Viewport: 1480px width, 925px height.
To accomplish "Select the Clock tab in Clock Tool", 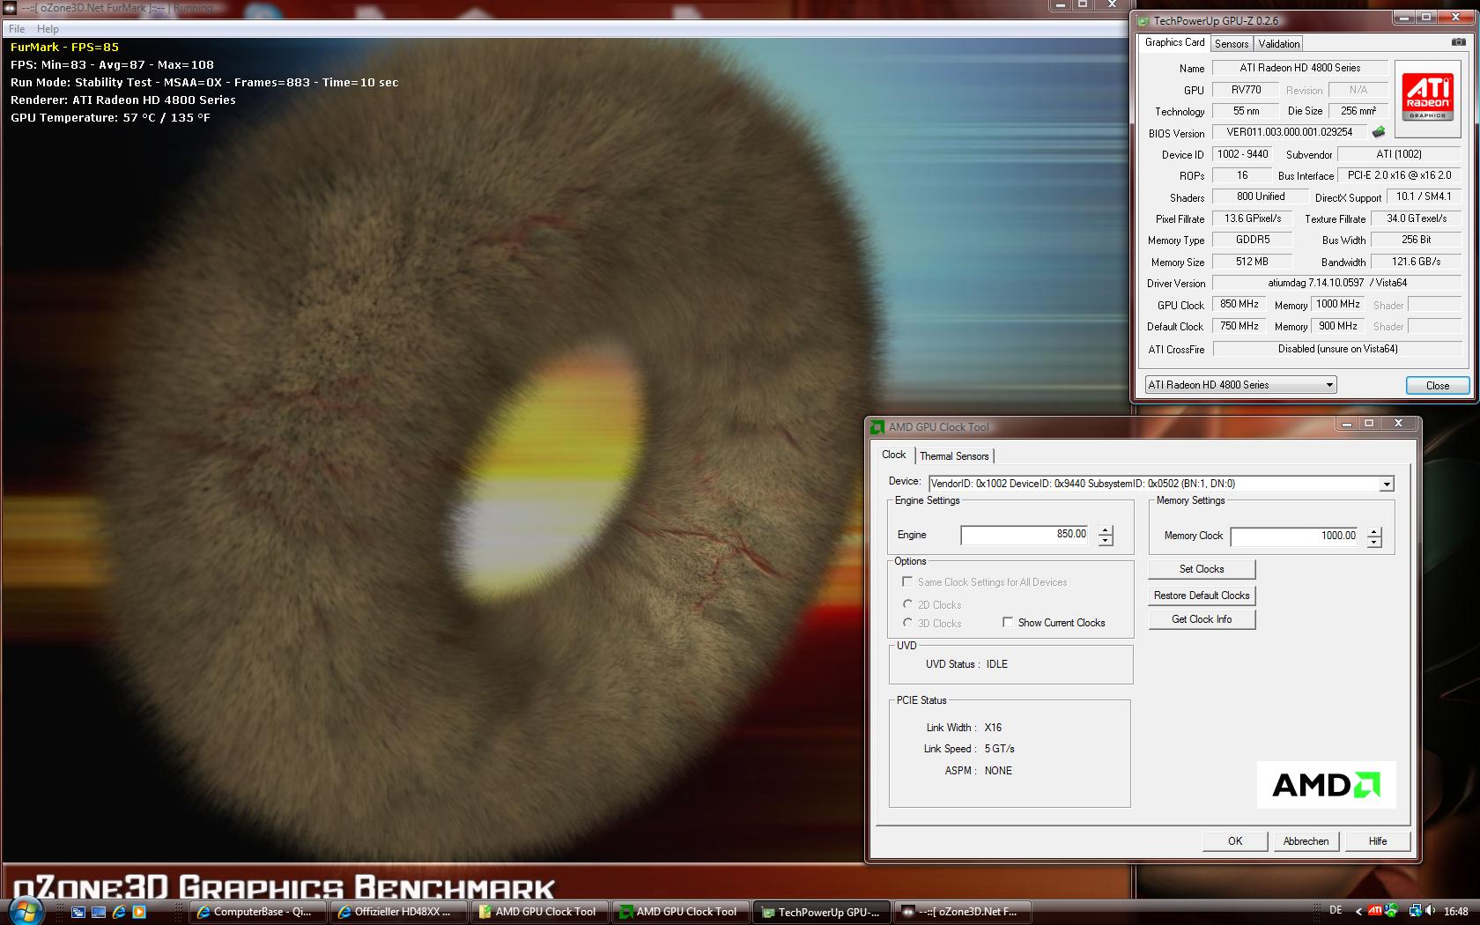I will 893,455.
